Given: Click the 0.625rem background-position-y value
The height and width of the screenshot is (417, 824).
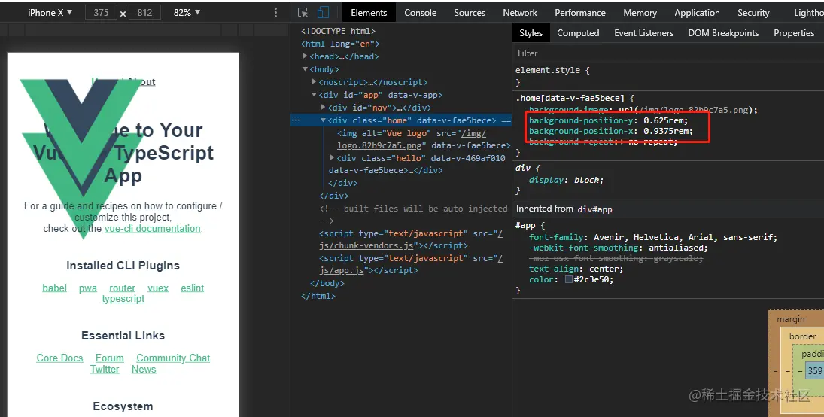Looking at the screenshot, I should tap(664, 120).
